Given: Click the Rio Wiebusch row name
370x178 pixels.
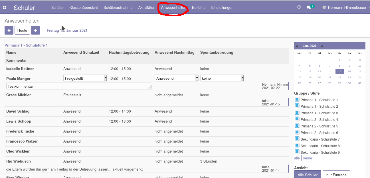Looking at the screenshot, I should click(19, 161).
